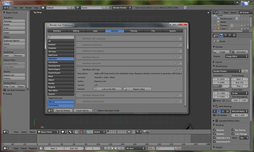
Task: Enable the Add Mesh: BoltFactory checkbox
Action: click(x=180, y=45)
